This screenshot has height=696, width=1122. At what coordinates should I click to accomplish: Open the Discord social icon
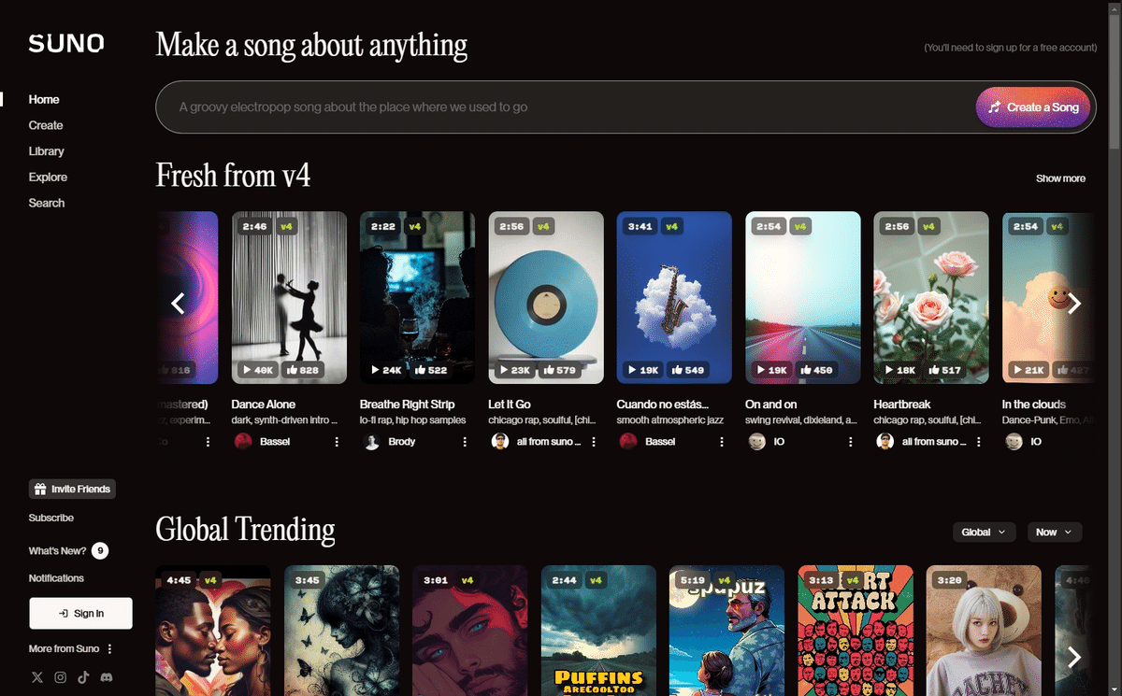coord(107,677)
